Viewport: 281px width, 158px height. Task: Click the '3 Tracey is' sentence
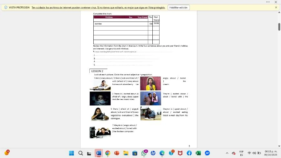click(125, 96)
